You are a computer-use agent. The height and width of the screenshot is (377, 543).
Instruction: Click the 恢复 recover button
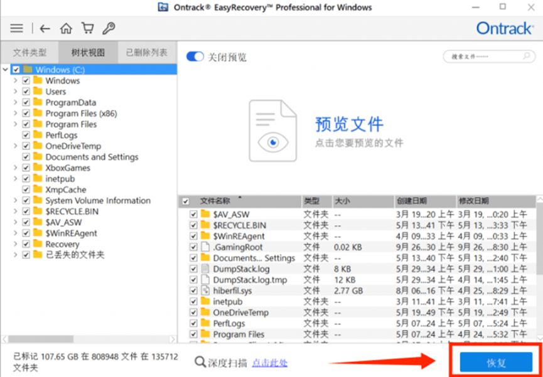click(496, 362)
